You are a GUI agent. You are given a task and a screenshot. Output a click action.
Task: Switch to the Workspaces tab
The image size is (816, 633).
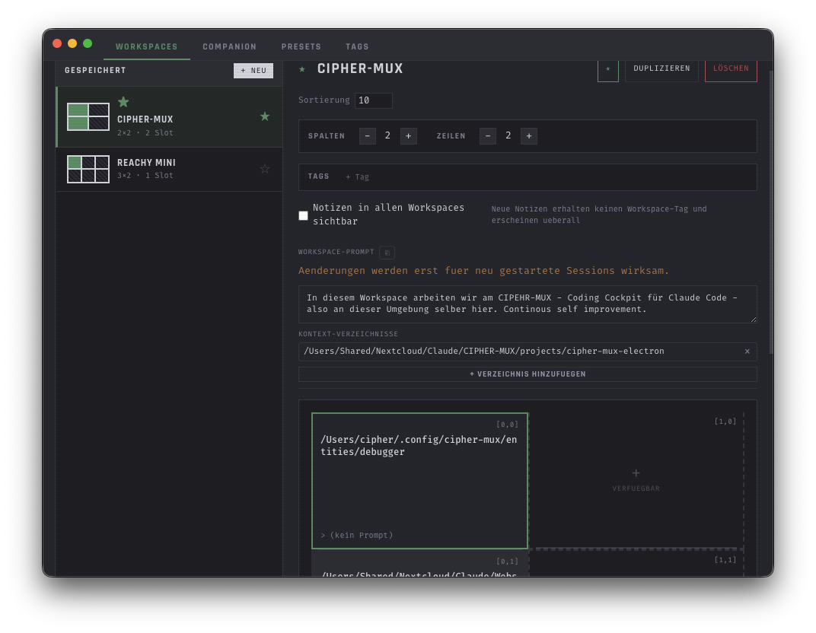coord(146,47)
